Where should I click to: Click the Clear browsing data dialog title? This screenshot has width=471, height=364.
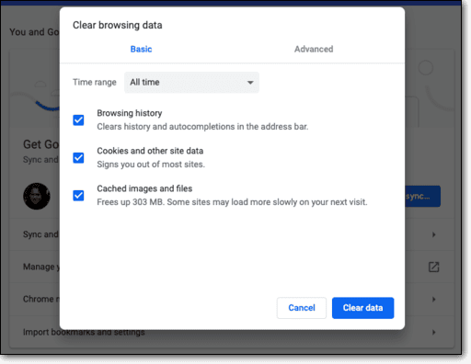click(118, 25)
